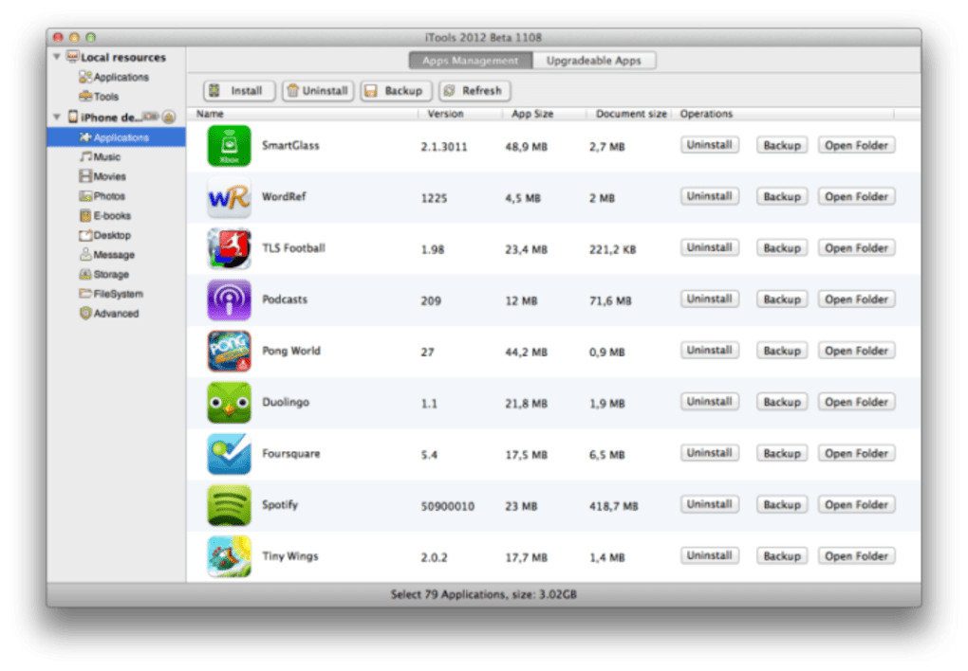Uninstall the Podcasts app
The height and width of the screenshot is (671, 968).
point(710,299)
